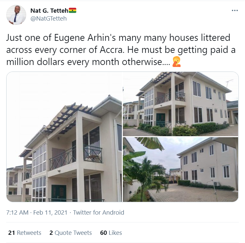
Task: Open the tweet's three-dot more options menu
Action: (235, 10)
